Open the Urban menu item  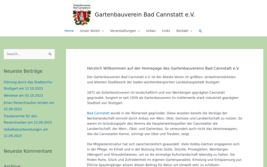coord(151,31)
